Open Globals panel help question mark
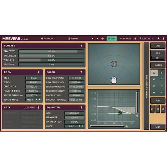Image resolution: width=167 pixels, height=167 pixels. [81, 46]
